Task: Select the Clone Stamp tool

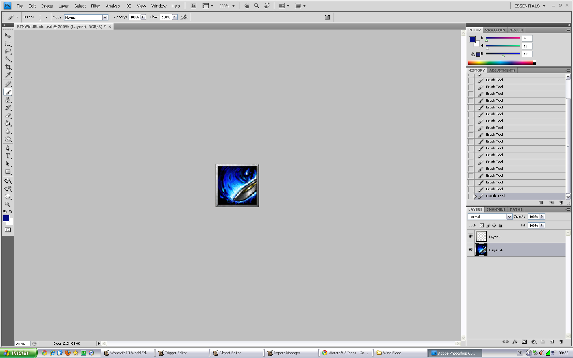Action: click(x=8, y=100)
